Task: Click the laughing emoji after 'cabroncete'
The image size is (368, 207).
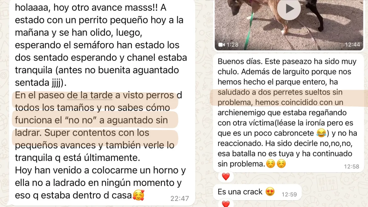Action: 320,133
